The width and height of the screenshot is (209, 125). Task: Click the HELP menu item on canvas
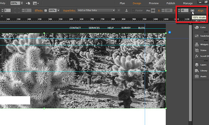[x=111, y=28]
